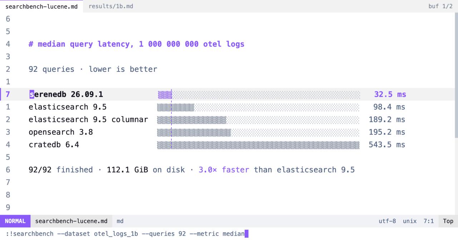Click the heading about median query latency
Screen dimensions: 458x240
136,44
